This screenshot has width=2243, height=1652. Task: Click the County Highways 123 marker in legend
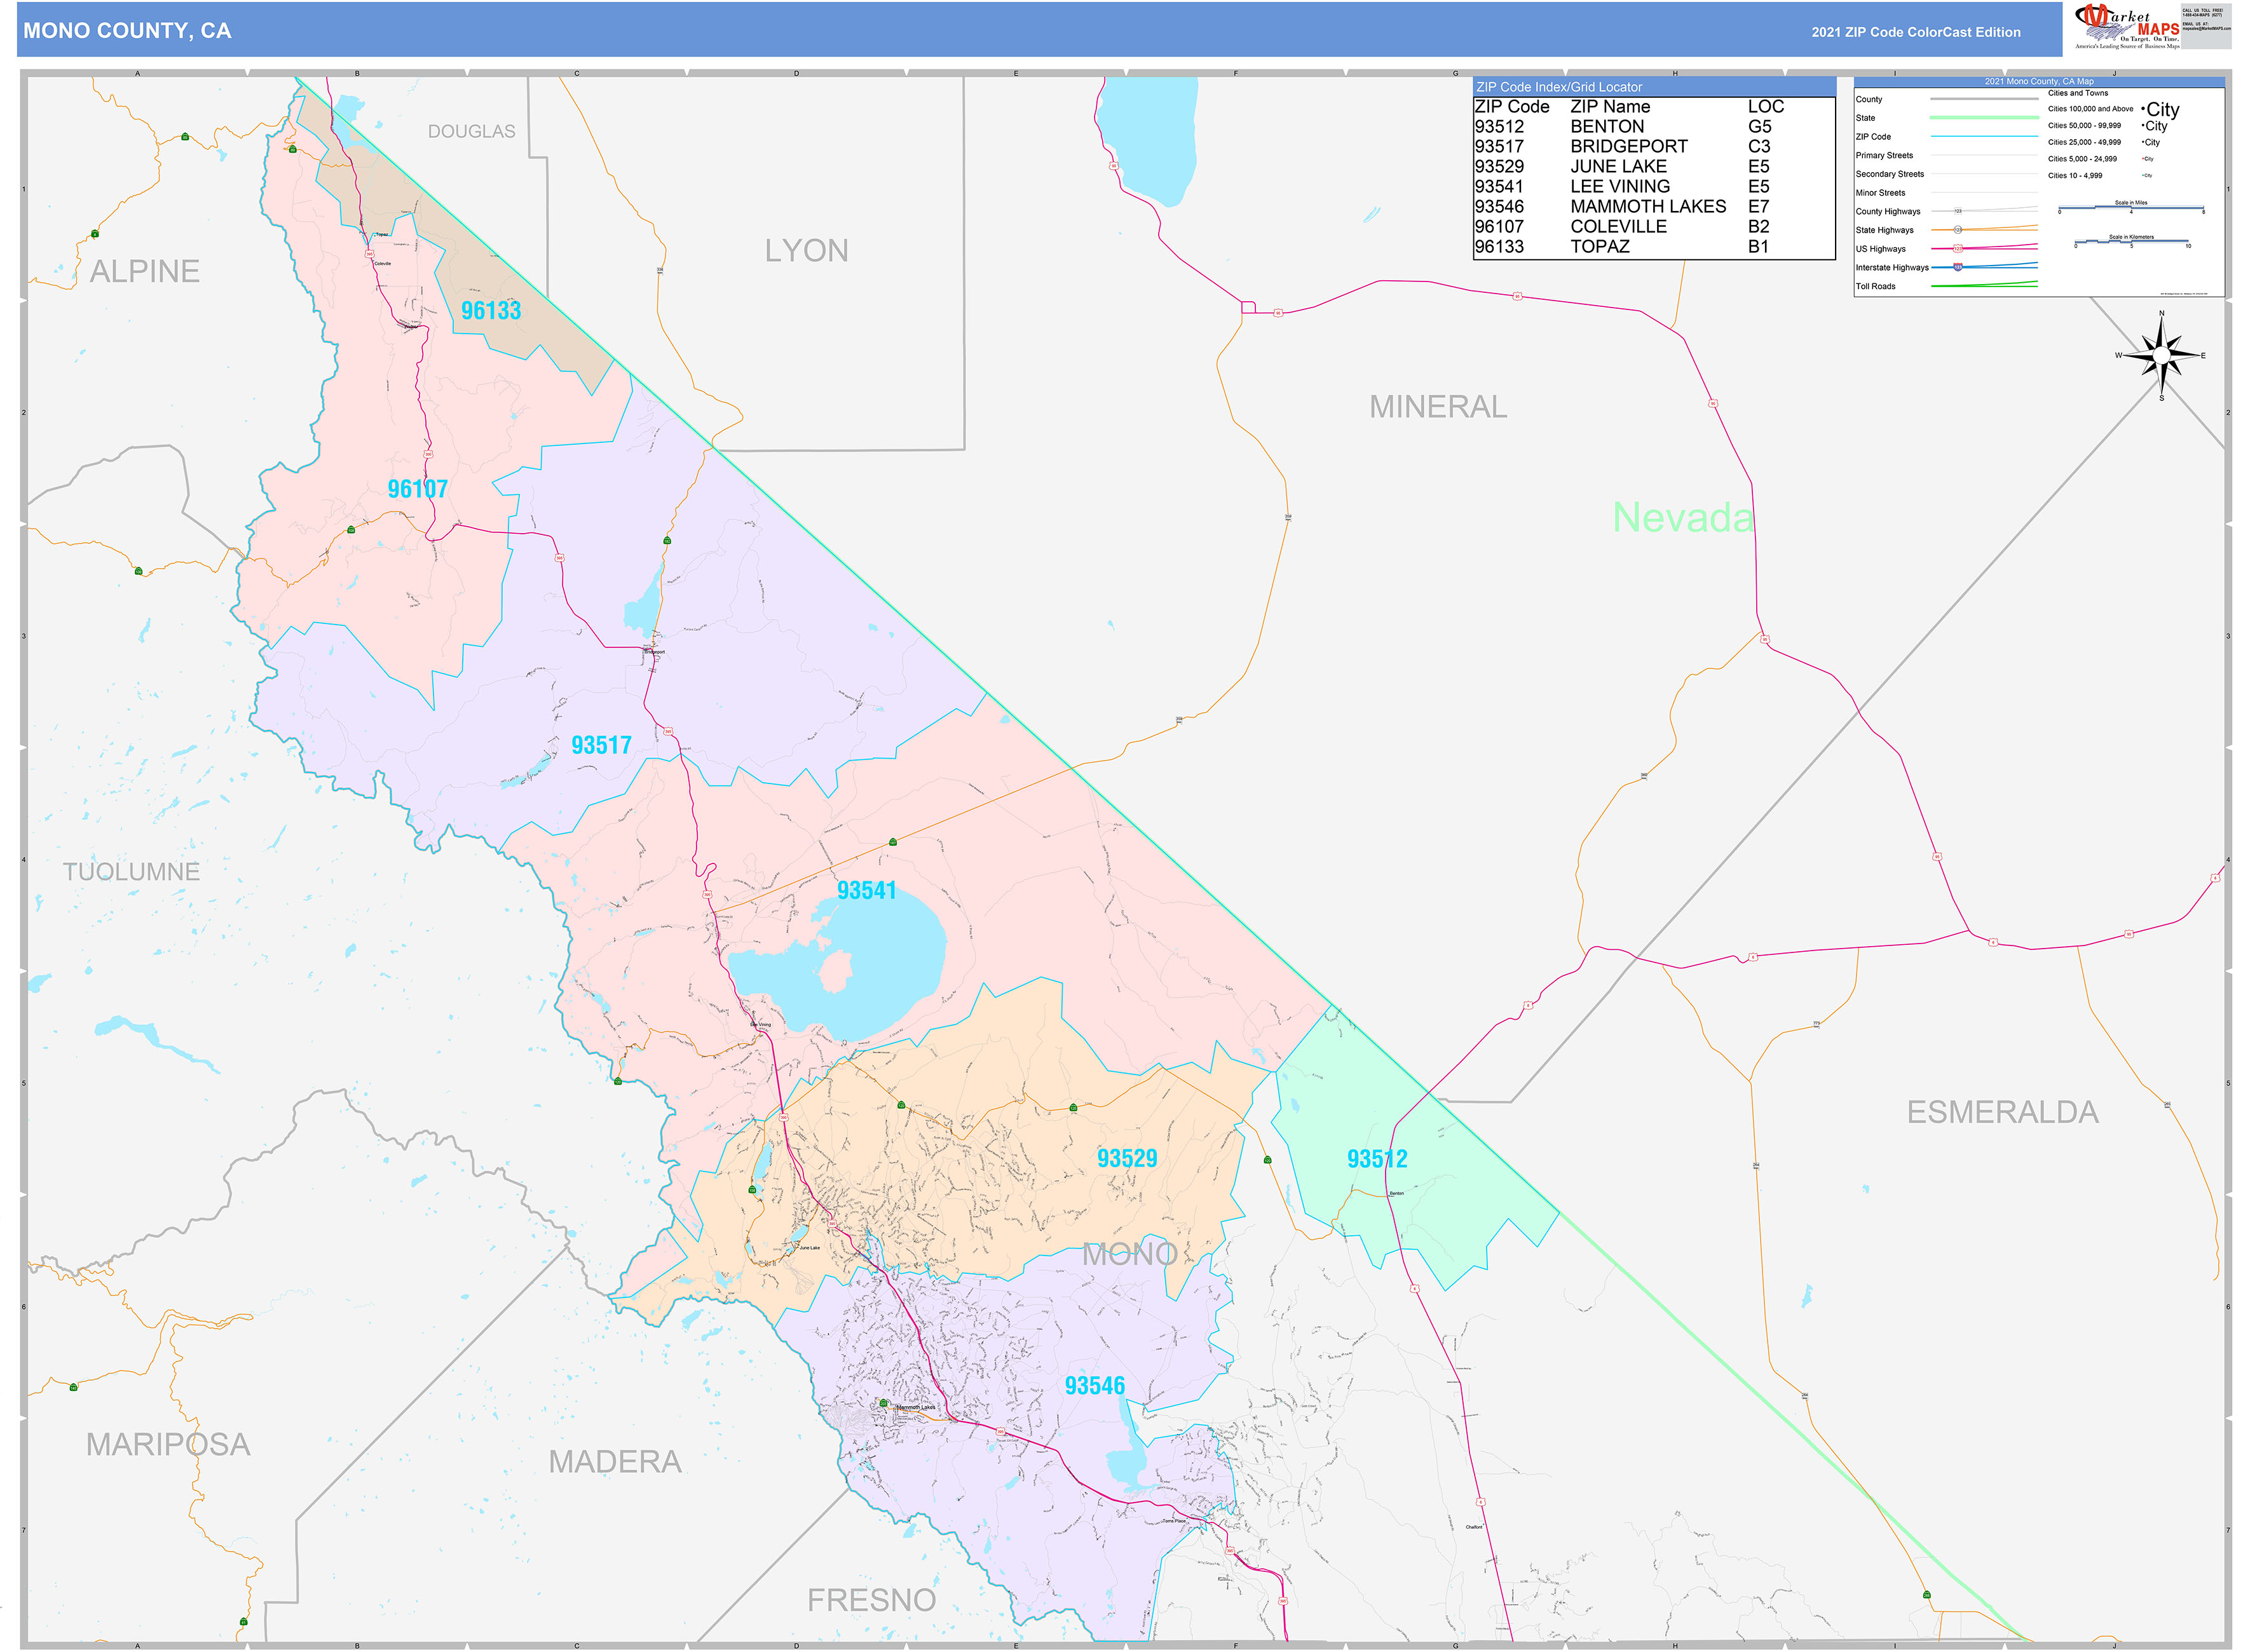[x=1959, y=211]
